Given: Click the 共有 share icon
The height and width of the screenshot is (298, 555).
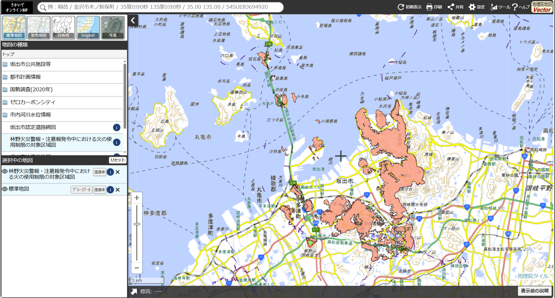Looking at the screenshot, I should (451, 7).
